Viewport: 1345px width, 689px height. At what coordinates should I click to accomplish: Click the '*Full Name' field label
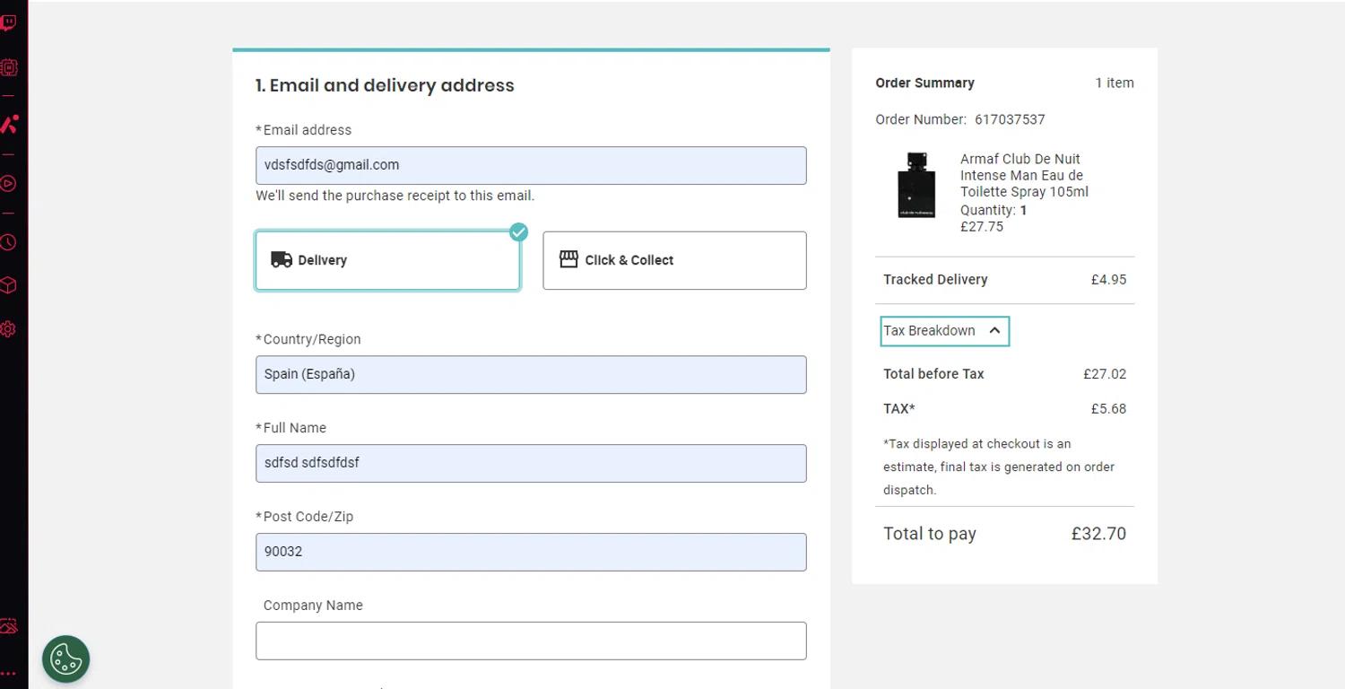tap(291, 428)
